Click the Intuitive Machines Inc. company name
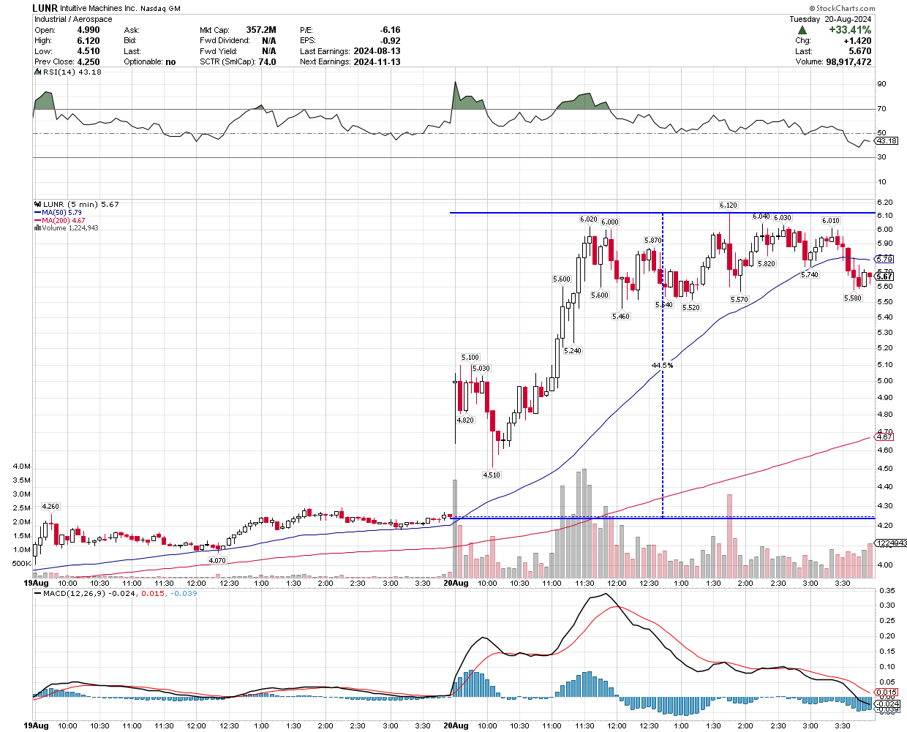 click(x=99, y=9)
